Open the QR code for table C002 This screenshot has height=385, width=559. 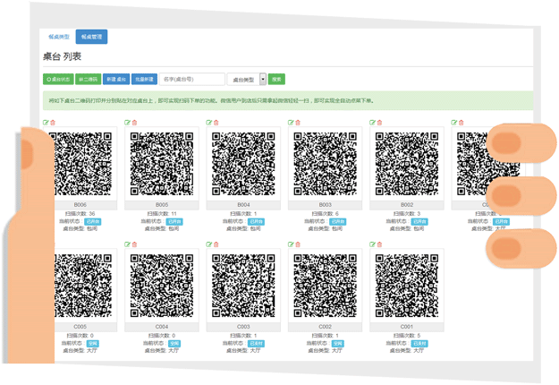pyautogui.click(x=326, y=286)
